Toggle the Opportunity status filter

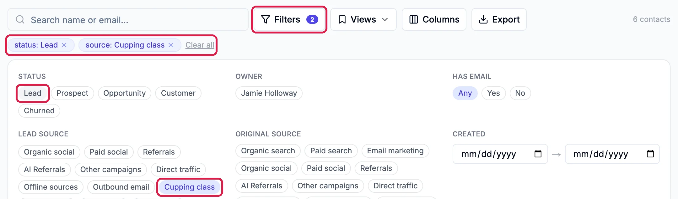[x=125, y=93]
